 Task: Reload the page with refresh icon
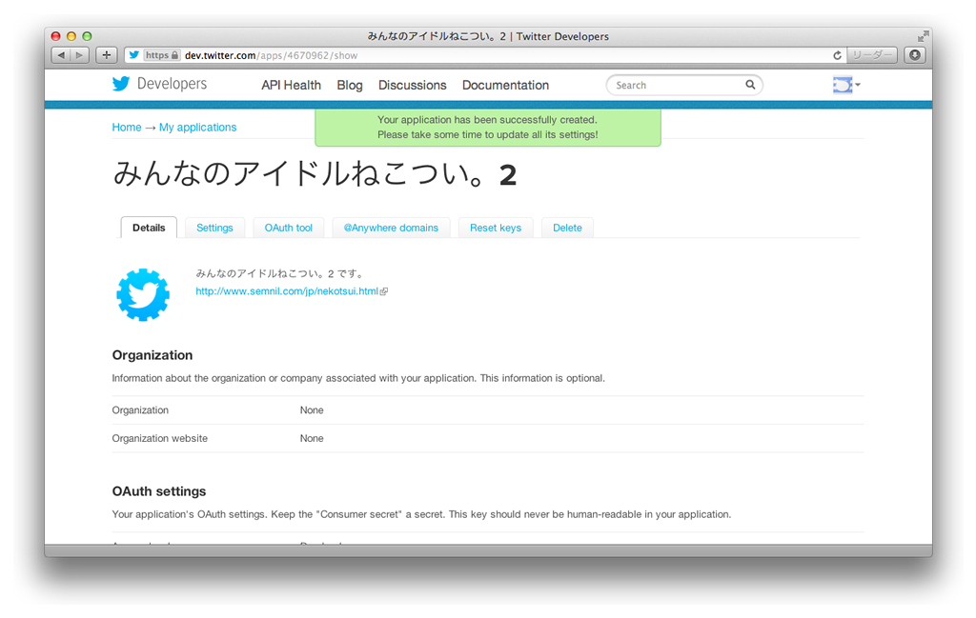click(x=837, y=55)
